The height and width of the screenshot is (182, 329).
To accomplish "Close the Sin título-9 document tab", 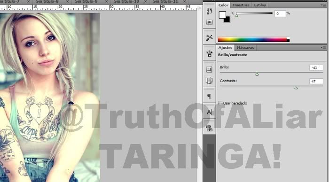I will pos(106,2).
